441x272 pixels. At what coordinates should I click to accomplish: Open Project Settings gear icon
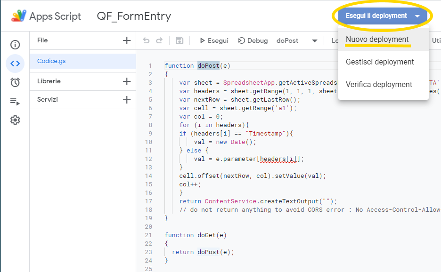click(15, 120)
